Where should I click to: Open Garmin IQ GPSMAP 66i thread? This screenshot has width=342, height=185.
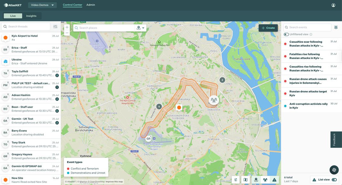coord(30,168)
